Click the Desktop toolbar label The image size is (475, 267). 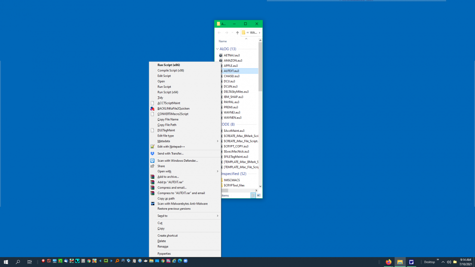429,262
